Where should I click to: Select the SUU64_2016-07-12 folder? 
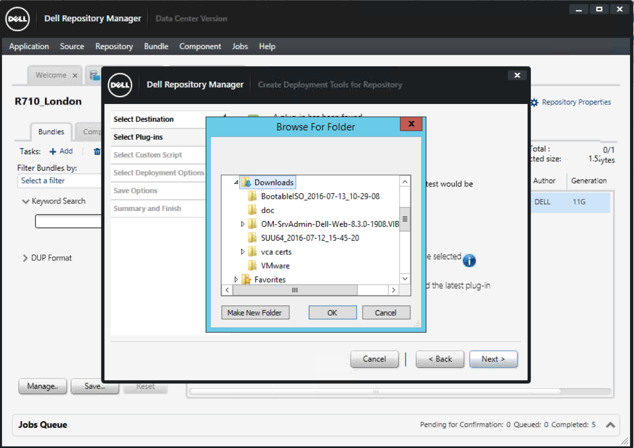pyautogui.click(x=310, y=238)
